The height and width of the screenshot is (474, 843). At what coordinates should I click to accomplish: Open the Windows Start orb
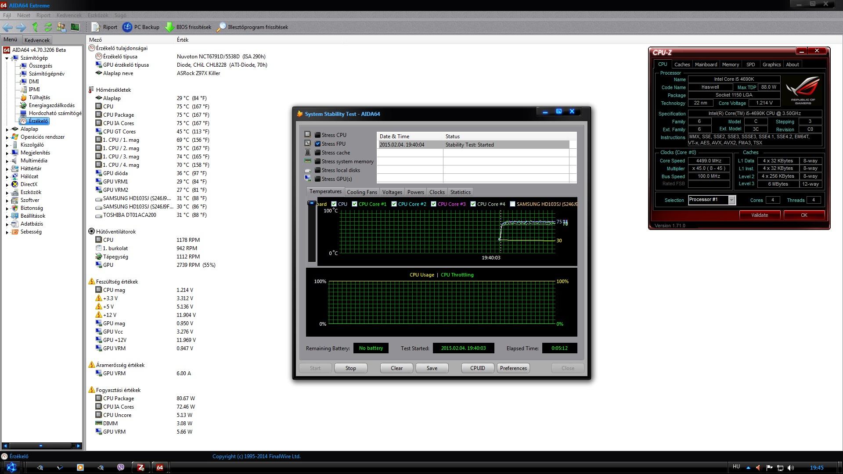[12, 467]
